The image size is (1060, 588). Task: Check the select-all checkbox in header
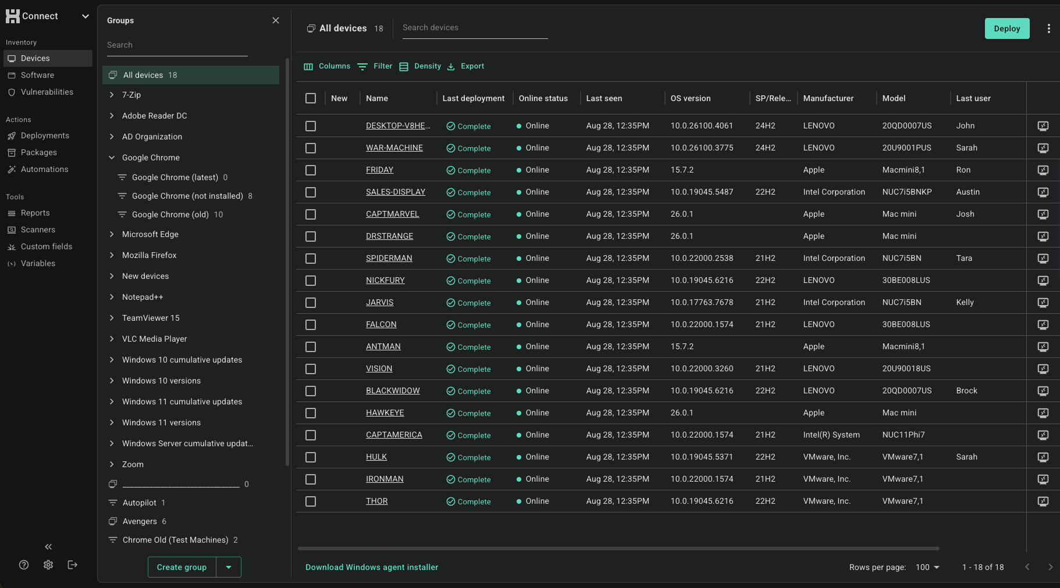point(311,98)
